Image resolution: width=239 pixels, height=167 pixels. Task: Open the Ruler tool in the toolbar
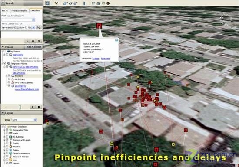[x=84, y=3]
